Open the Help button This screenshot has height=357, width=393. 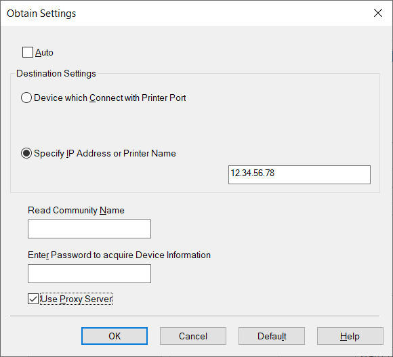pos(350,336)
